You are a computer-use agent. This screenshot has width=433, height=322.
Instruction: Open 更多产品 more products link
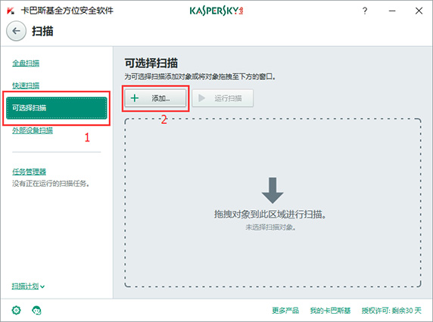(x=285, y=311)
